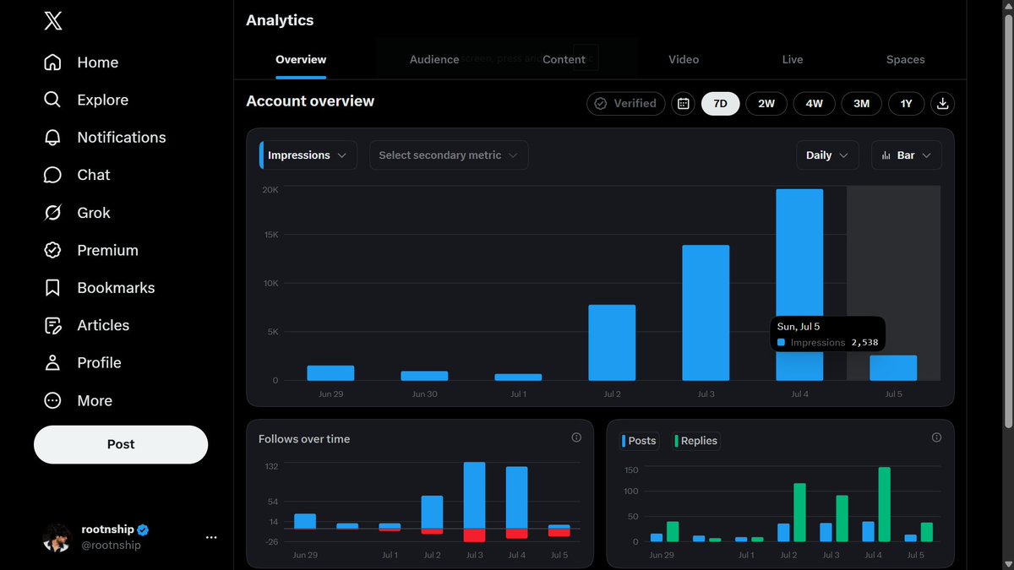Open Select secondary metric dropdown
This screenshot has width=1014, height=570.
pyautogui.click(x=449, y=155)
